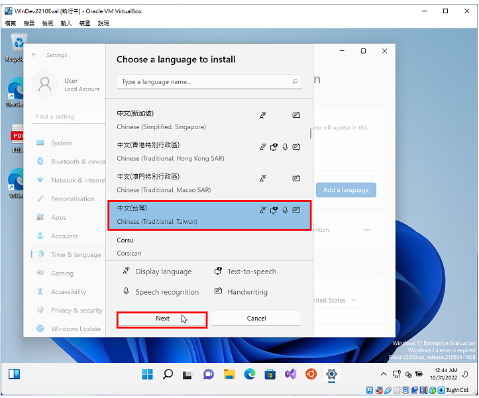Viewport: 479px width, 398px height.
Task: Focus the language name search box
Action: click(209, 82)
